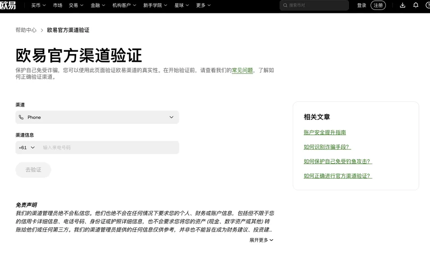Click the search magnifier icon
The height and width of the screenshot is (272, 430).
pos(285,5)
